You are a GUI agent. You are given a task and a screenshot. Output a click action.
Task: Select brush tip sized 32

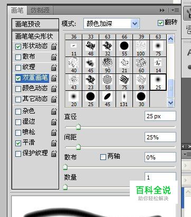point(108,48)
